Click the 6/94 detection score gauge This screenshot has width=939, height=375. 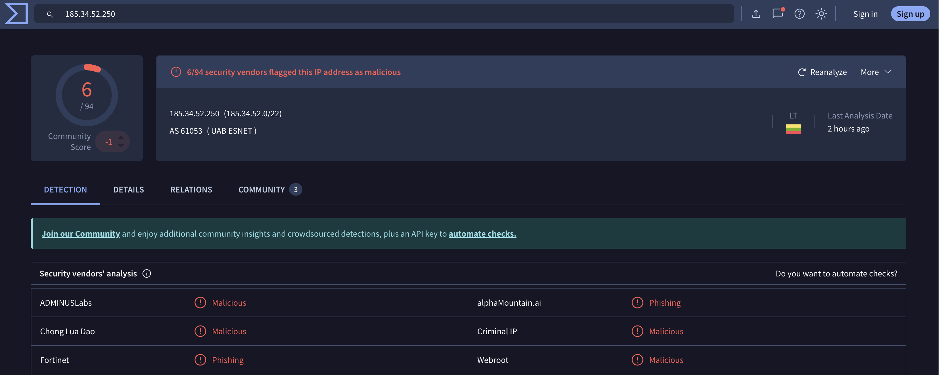click(87, 95)
